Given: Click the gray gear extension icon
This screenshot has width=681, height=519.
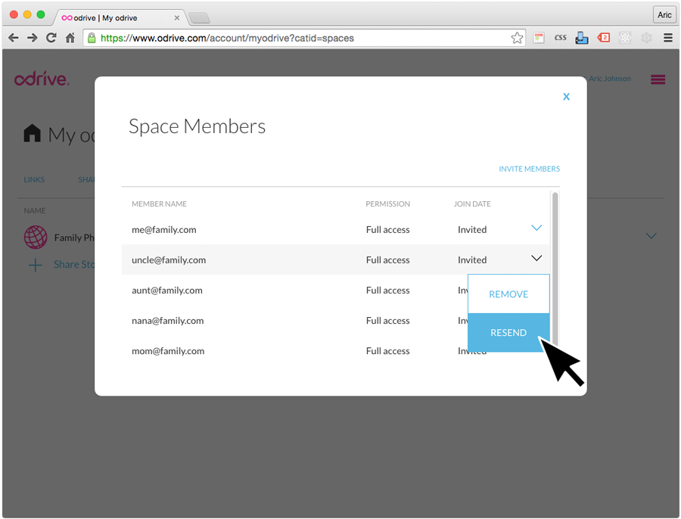Looking at the screenshot, I should tap(646, 38).
